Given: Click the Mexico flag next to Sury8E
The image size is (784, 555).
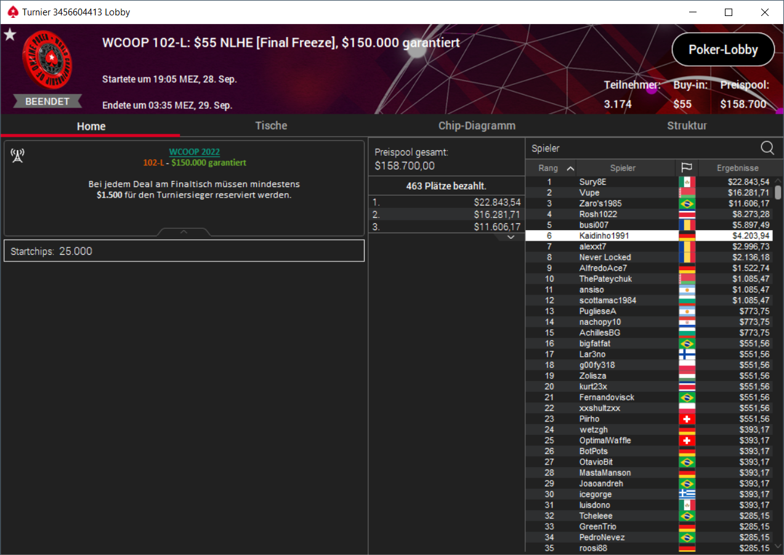Looking at the screenshot, I should (687, 182).
